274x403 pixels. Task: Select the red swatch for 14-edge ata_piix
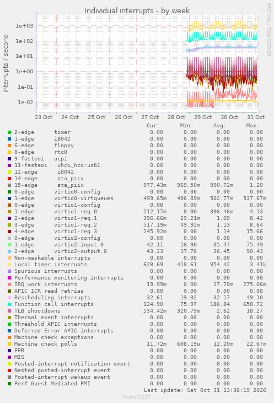(x=9, y=179)
